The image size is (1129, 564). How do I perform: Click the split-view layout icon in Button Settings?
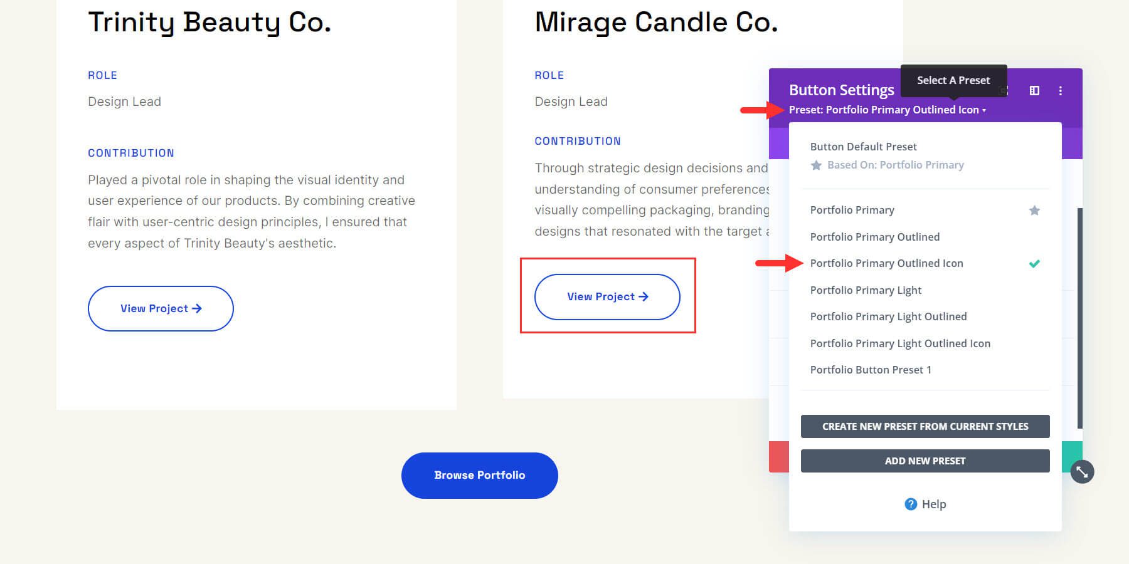click(x=1034, y=91)
